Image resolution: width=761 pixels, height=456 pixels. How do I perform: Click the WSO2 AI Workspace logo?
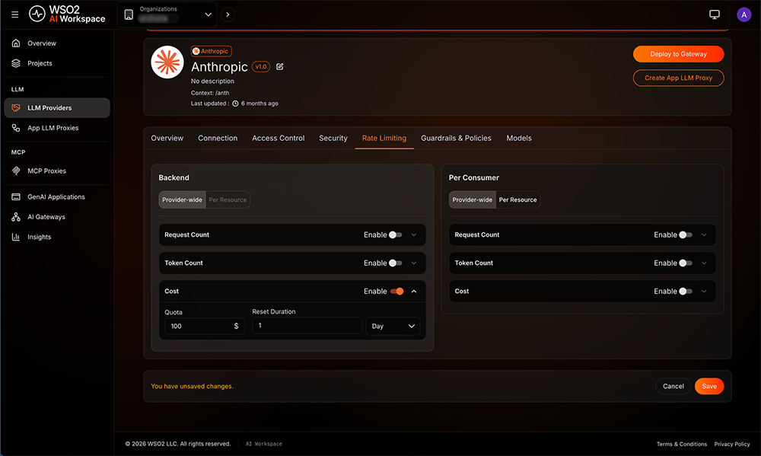(67, 14)
